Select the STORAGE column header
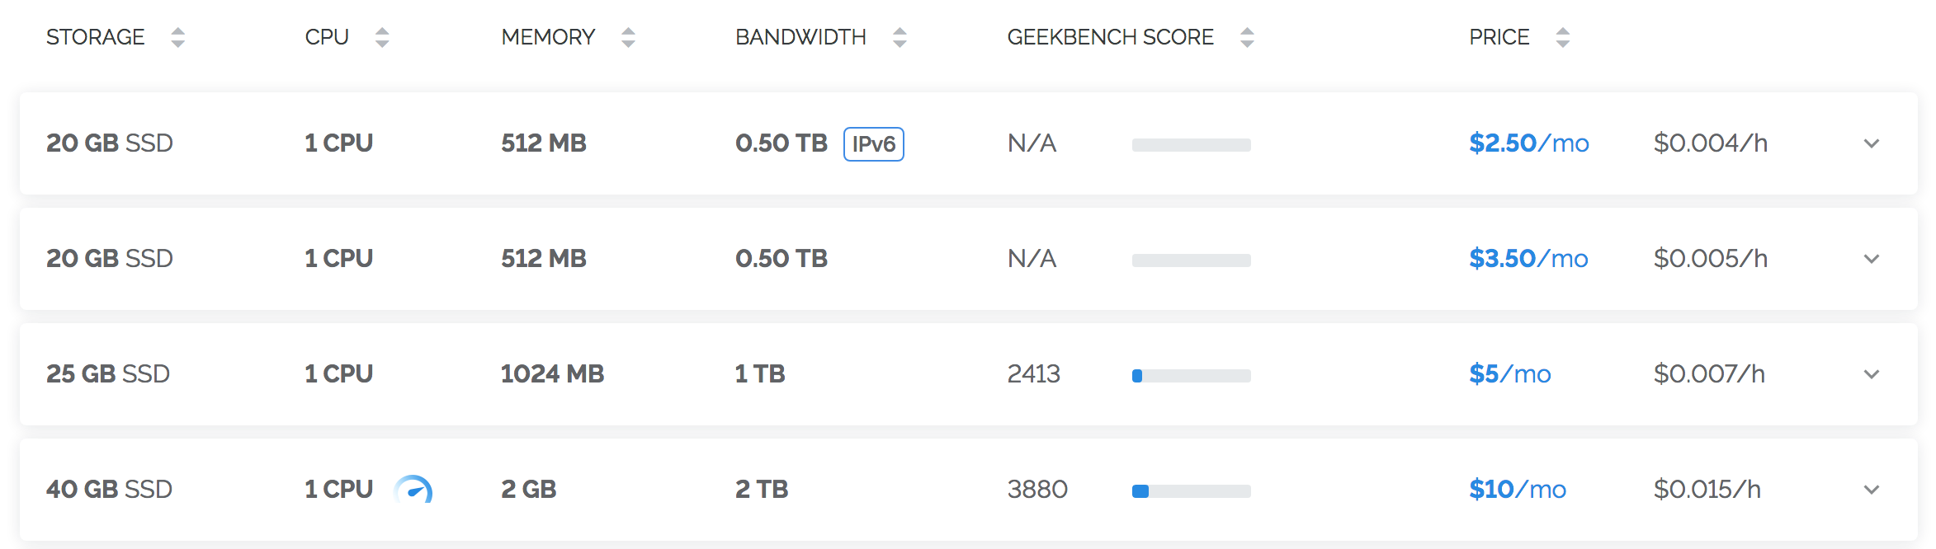This screenshot has height=549, width=1936. coord(96,37)
